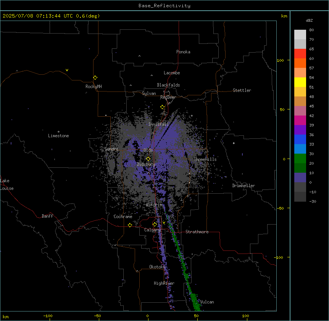Screen dimensions: 329x321
Task: Click the dBZ legend heading
Action: pyautogui.click(x=309, y=20)
